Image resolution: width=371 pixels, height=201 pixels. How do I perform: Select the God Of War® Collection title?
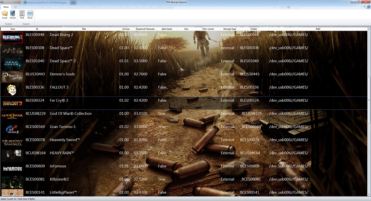[x=70, y=113]
